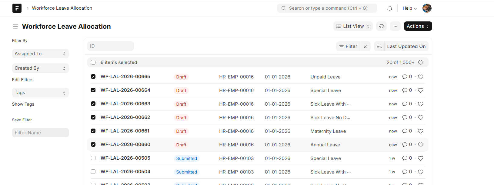Like record WF-LAL-2026-00660

(x=421, y=145)
